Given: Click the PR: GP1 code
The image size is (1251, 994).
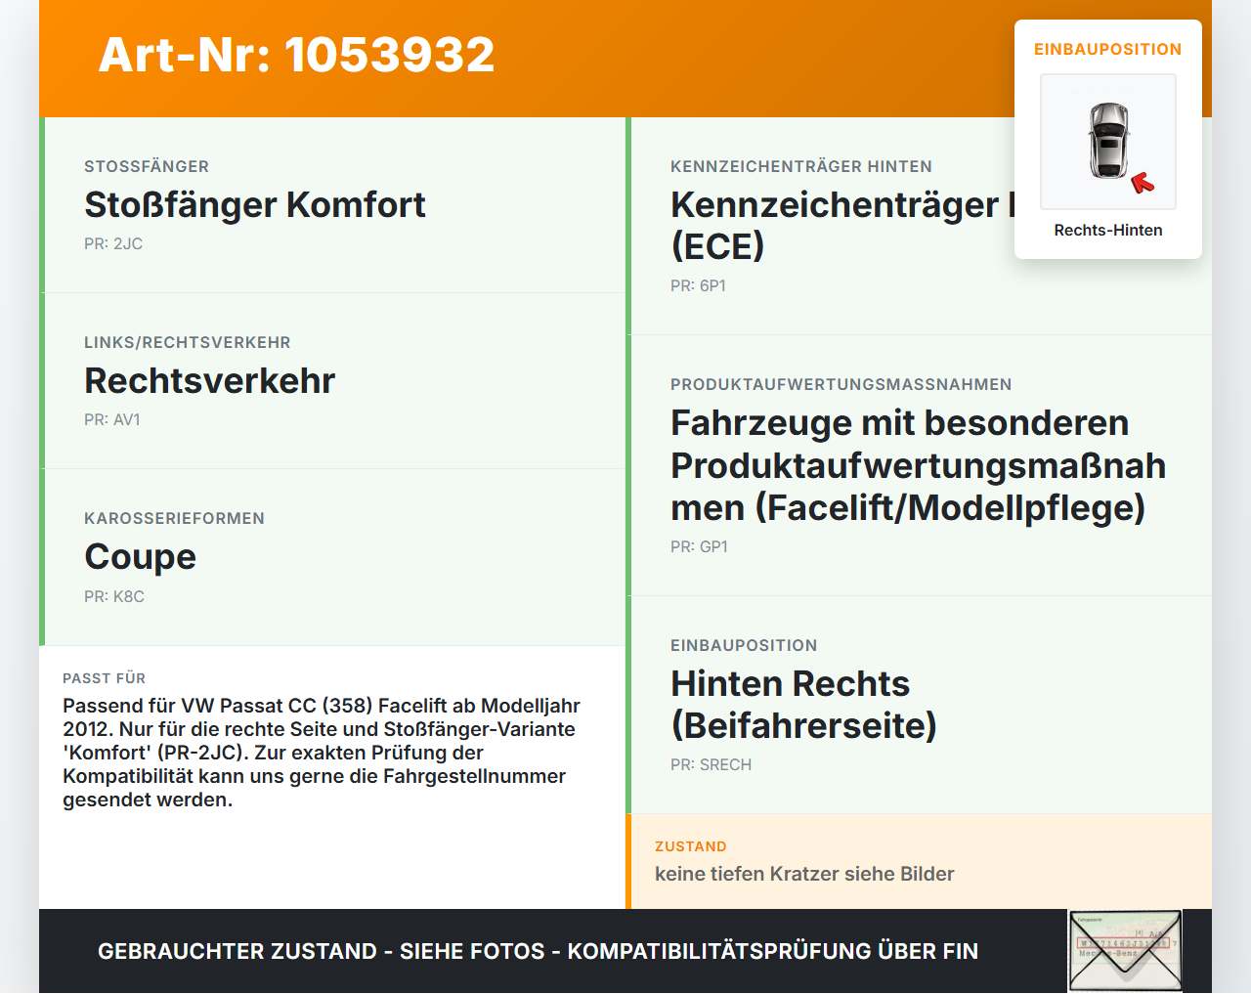Looking at the screenshot, I should coord(700,547).
